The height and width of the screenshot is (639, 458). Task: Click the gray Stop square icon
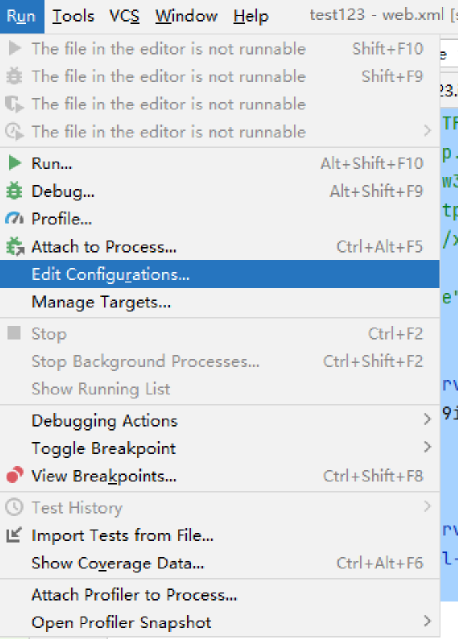(x=15, y=333)
